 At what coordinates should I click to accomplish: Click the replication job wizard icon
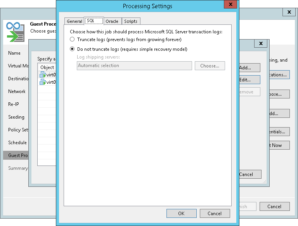click(x=16, y=32)
